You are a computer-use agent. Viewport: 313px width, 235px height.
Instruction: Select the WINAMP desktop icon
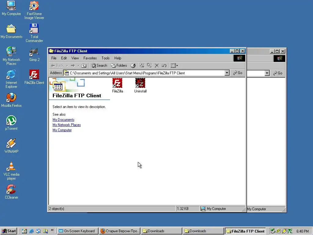pyautogui.click(x=11, y=146)
